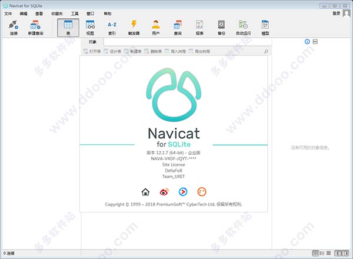Click the orange face icon on splash

click(202, 192)
